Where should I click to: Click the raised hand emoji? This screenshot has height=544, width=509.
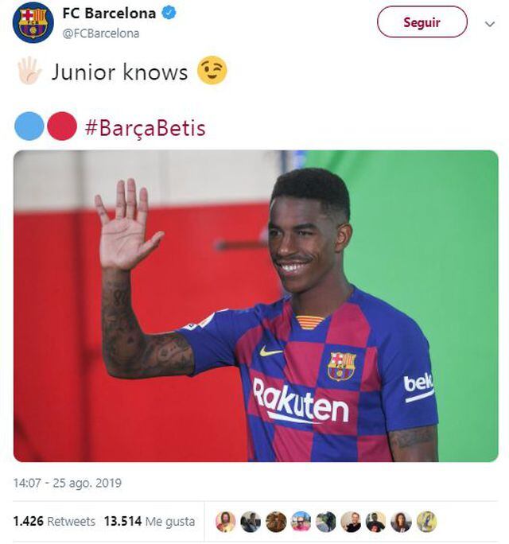point(29,72)
